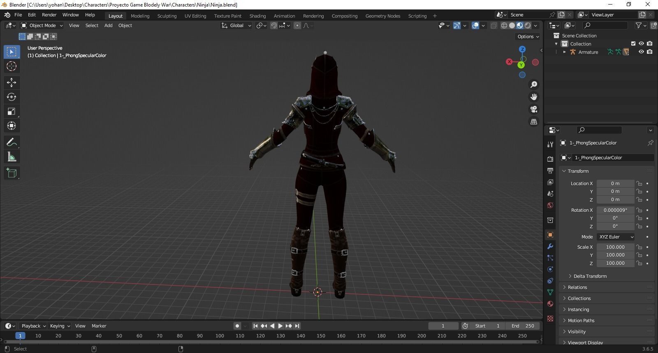Toggle X-ray display mode
658x353 pixels.
(493, 25)
